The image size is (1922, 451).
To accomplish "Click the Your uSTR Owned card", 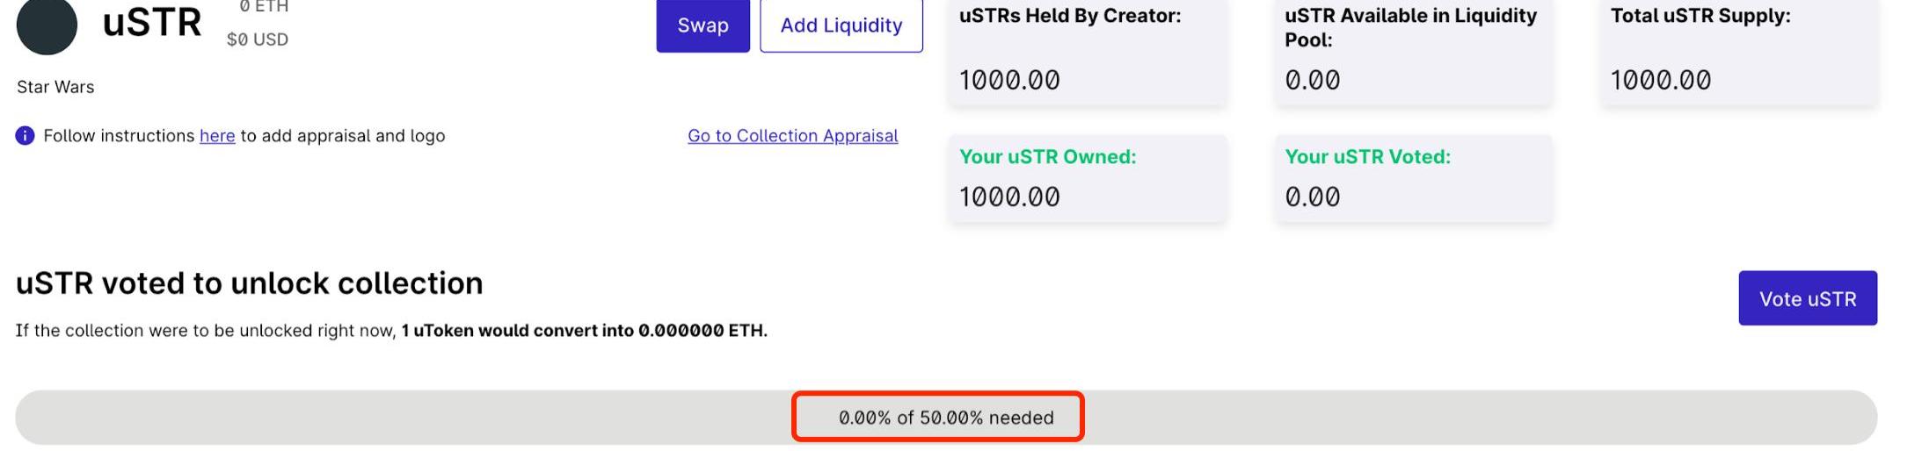I will pos(1087,178).
